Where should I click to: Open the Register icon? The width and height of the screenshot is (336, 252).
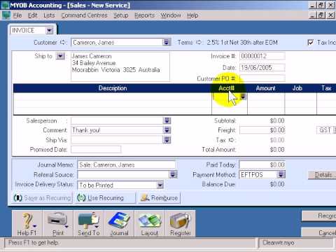pos(180,223)
